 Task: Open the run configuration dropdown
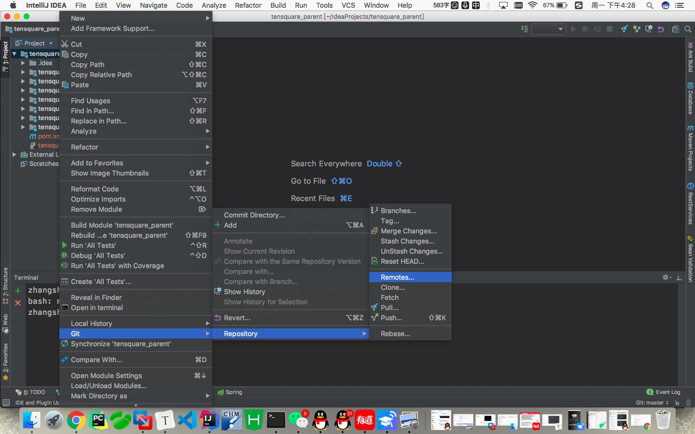coord(549,29)
